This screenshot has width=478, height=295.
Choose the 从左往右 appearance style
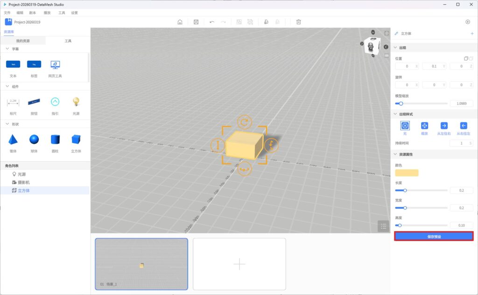click(x=444, y=126)
